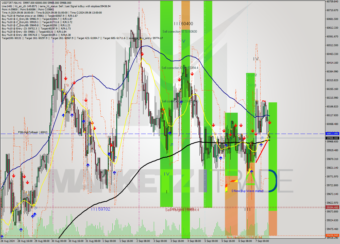Click the 60759.840 price axis label
The image size is (340, 244).
[x=332, y=2]
